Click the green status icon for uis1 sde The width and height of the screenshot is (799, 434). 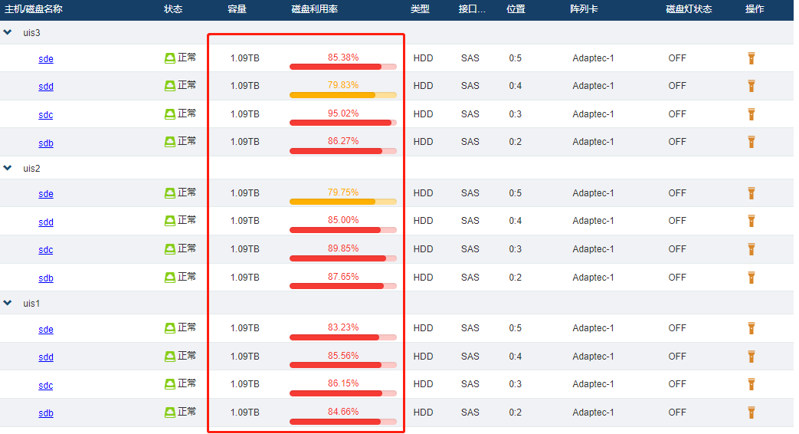pos(170,328)
